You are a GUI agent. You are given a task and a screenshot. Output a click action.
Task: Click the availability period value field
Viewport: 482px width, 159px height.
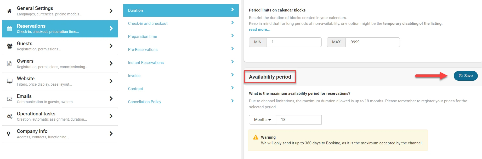[x=298, y=120]
